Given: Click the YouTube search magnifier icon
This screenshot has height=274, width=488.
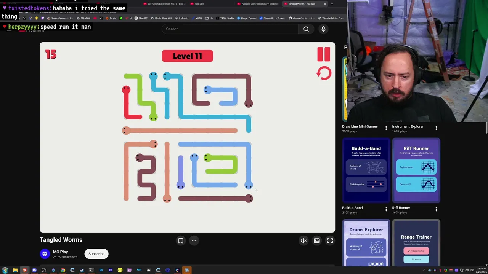Looking at the screenshot, I should click(306, 29).
